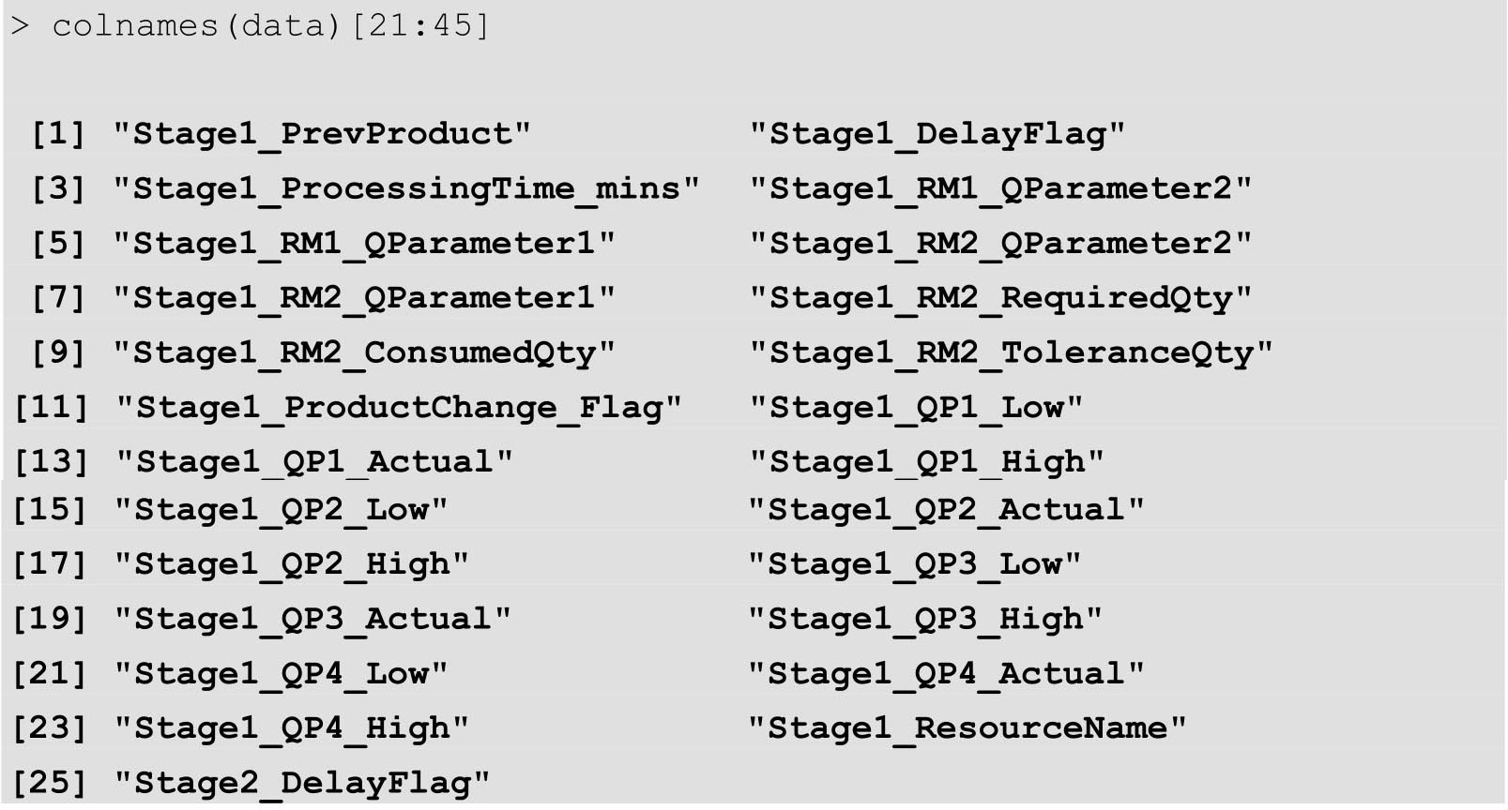Select the "Stage1_QP1_Actual" entry
The width and height of the screenshot is (1508, 810).
coord(314,462)
